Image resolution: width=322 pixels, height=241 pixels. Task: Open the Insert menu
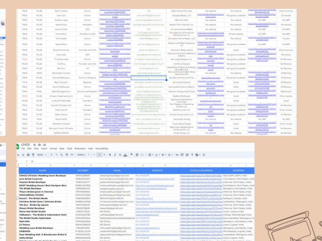(44, 148)
